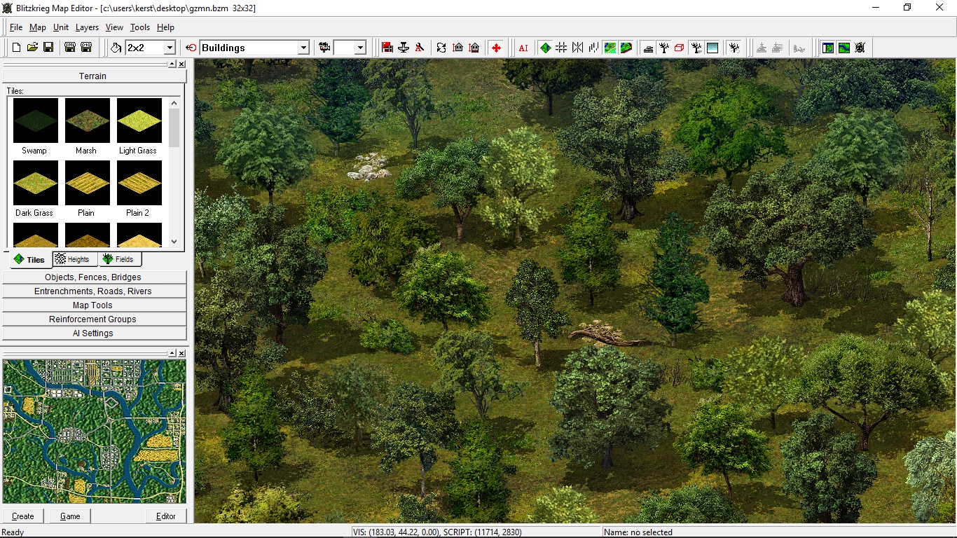Viewport: 957px width, 538px height.
Task: Switch to the Fields tab
Action: tap(118, 259)
